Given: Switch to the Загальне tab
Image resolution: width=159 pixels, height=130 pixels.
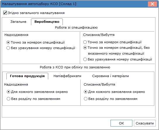Looking at the screenshot, I should coord(18,22).
